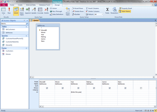The width and height of the screenshot is (157, 112).
Task: Click right arrow of design grid scrollbar
Action: click(x=155, y=106)
